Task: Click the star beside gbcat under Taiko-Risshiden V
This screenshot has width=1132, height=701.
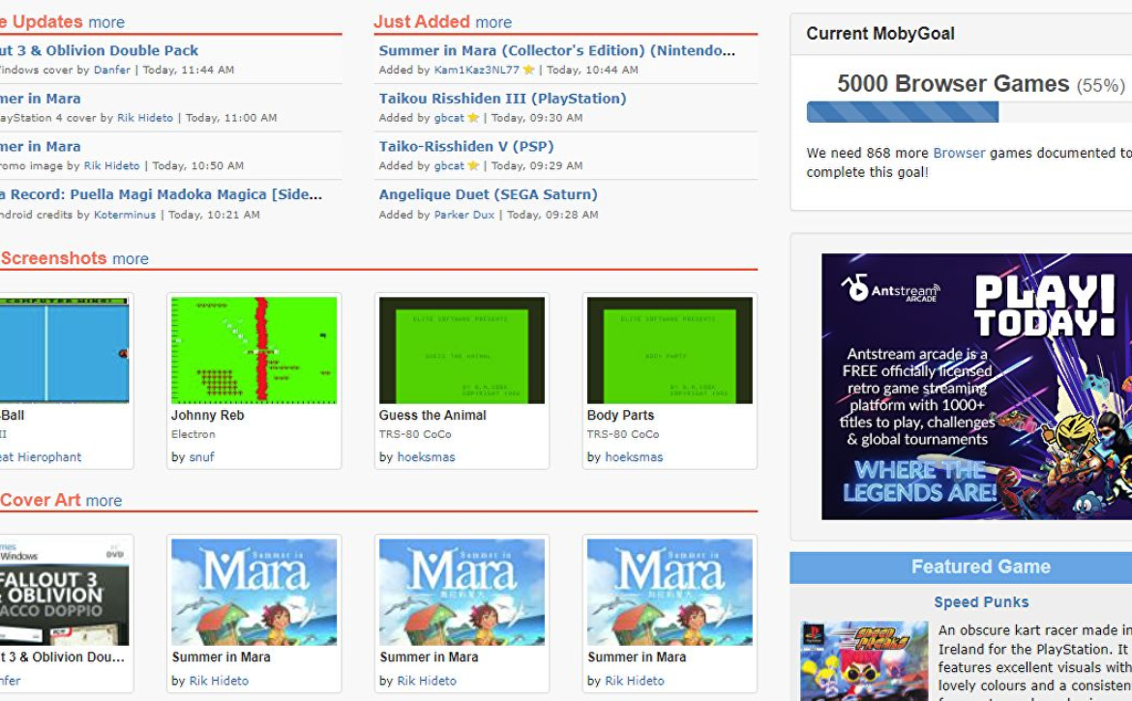Action: [x=473, y=165]
